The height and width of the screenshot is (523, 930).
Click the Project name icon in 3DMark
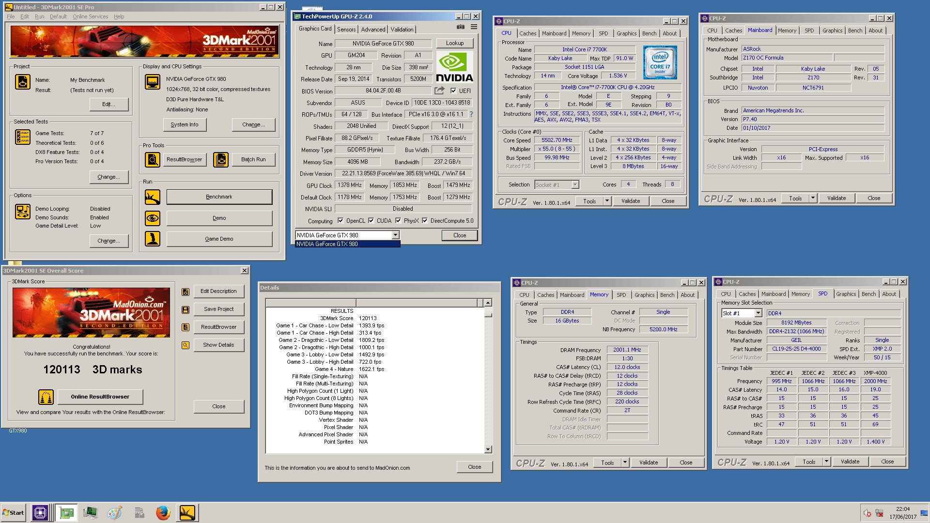tap(23, 82)
